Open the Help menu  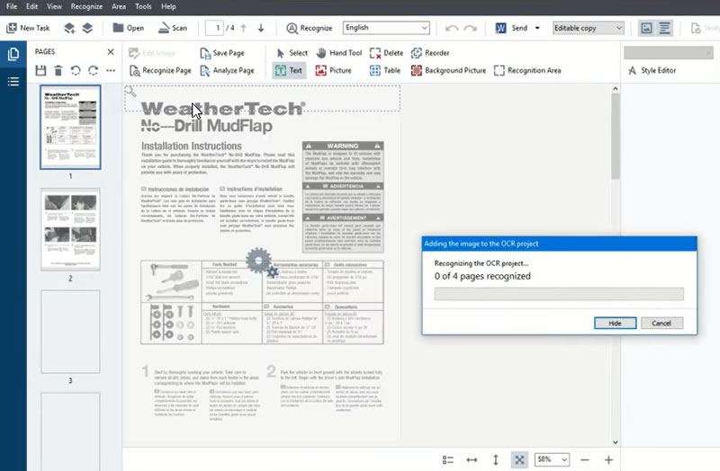[x=168, y=6]
